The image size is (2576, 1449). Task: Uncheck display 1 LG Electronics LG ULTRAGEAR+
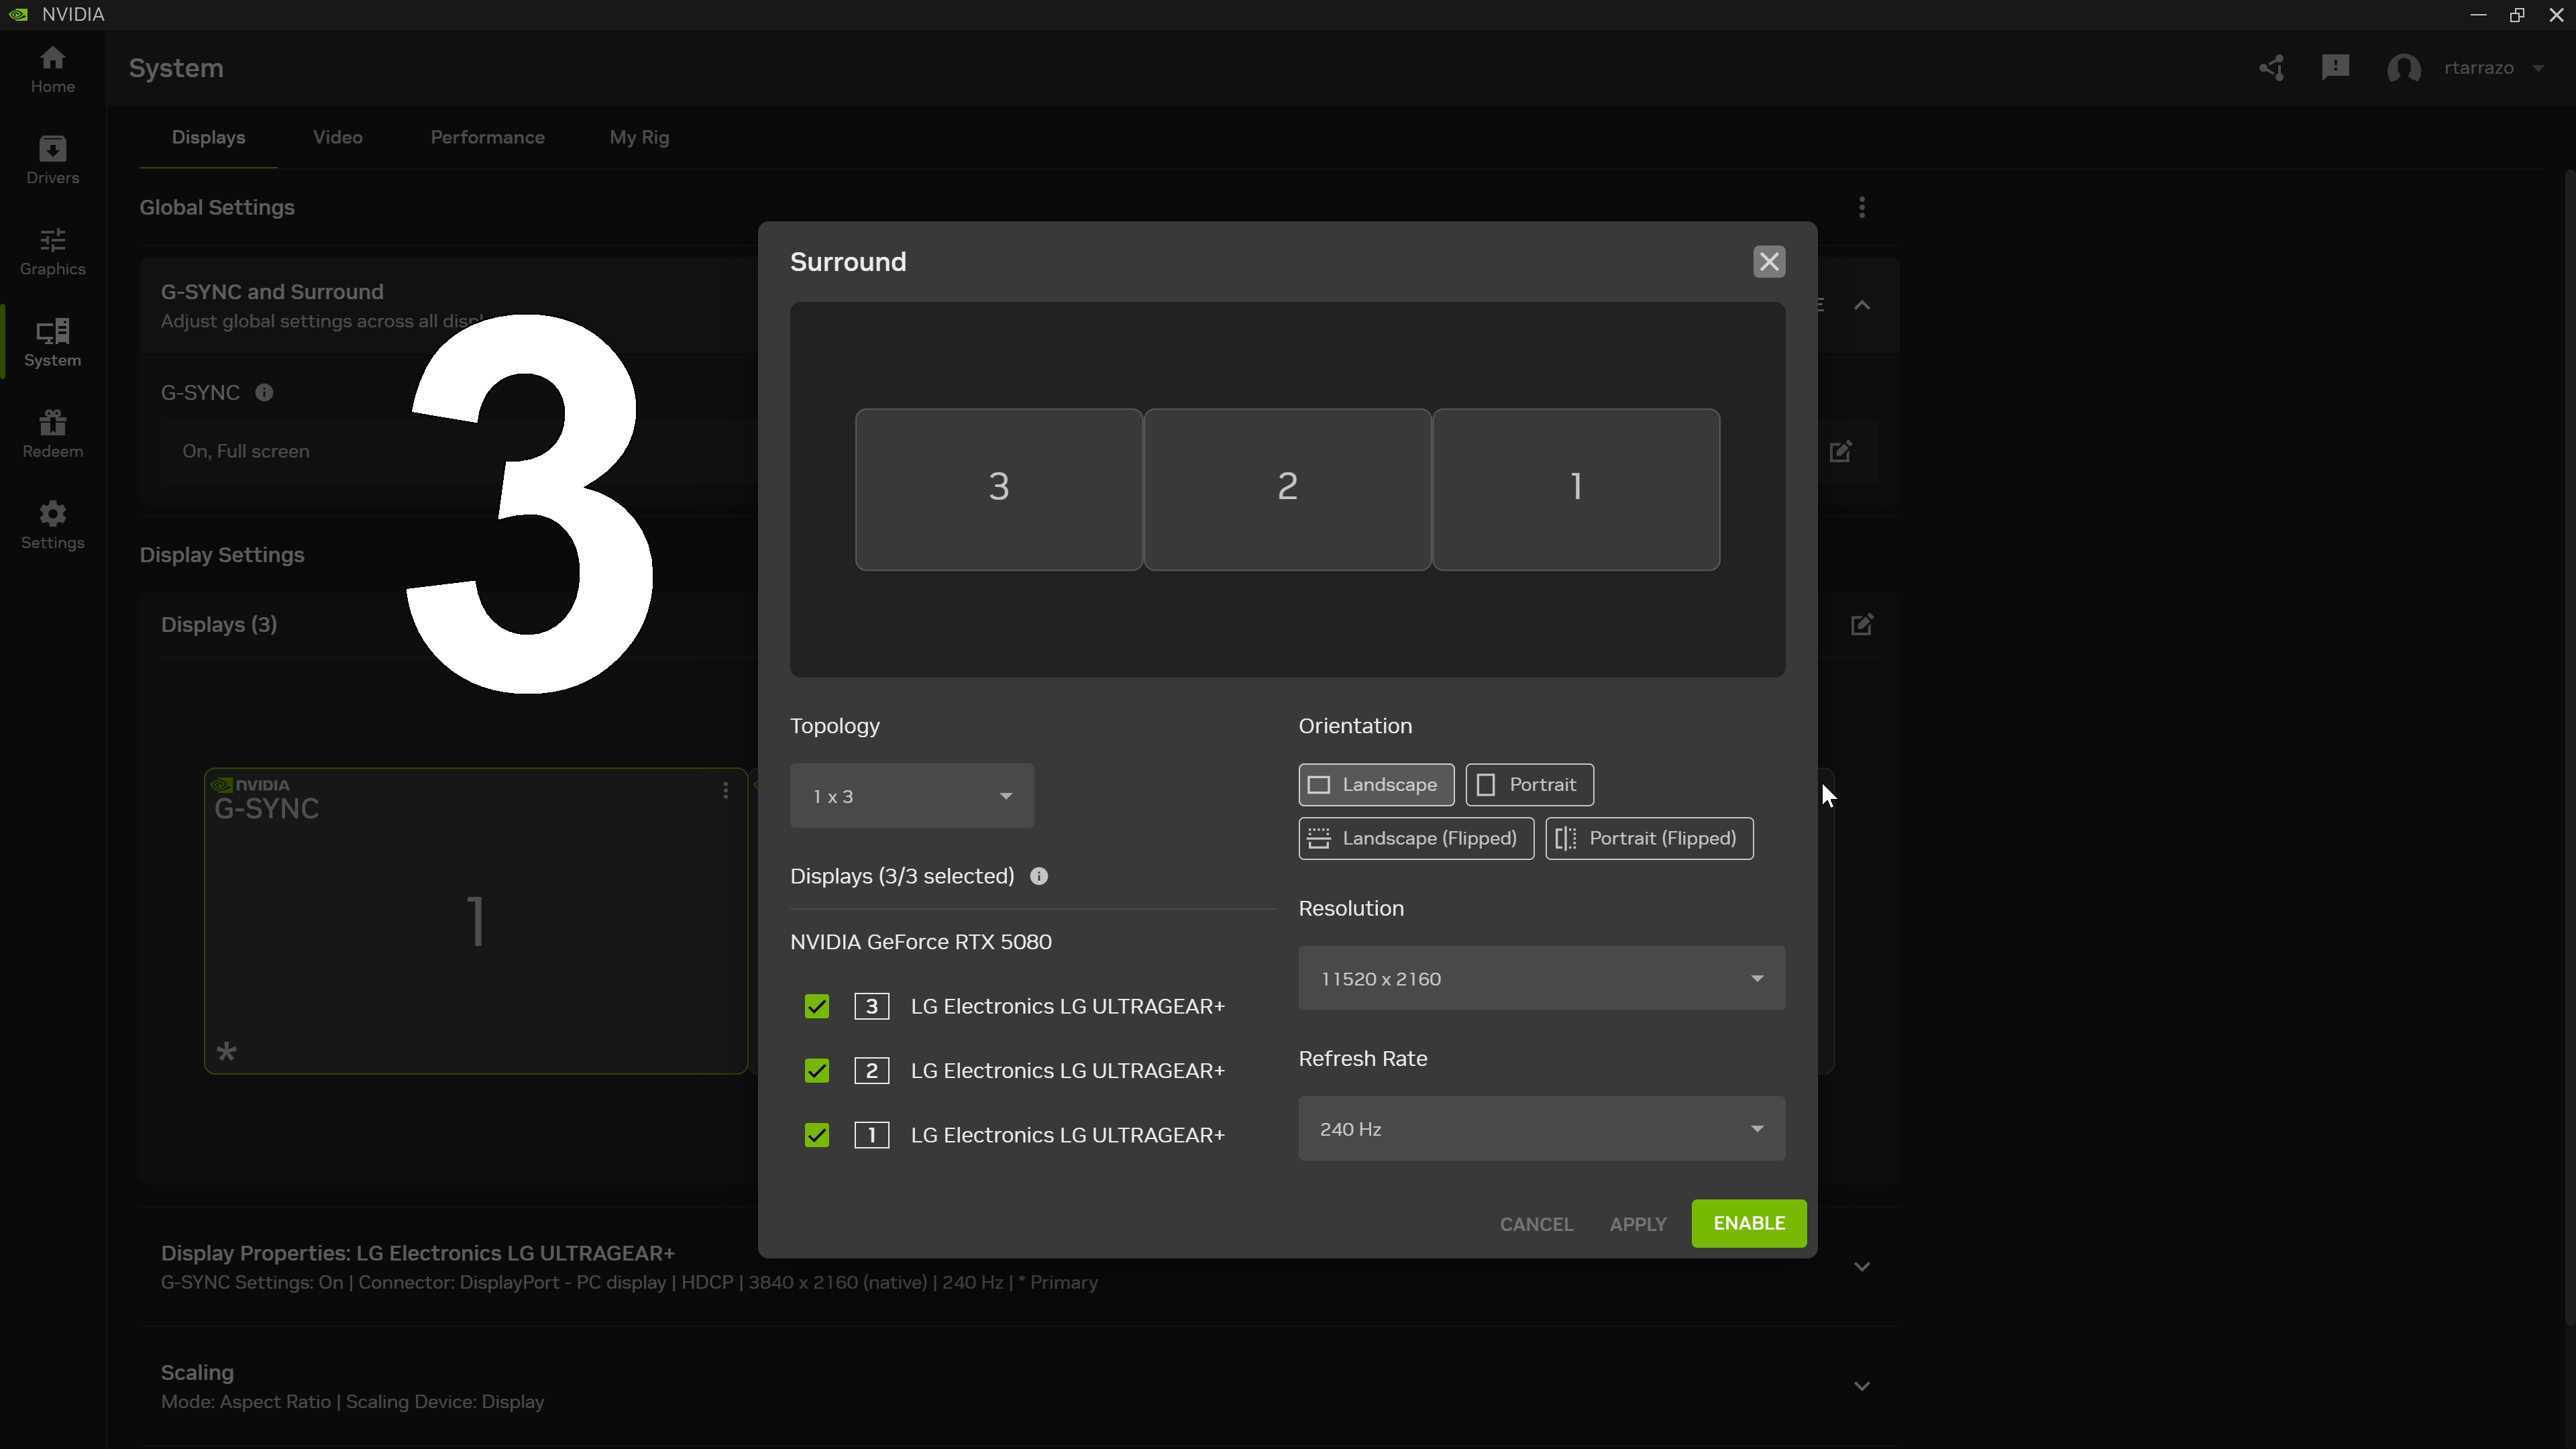pyautogui.click(x=816, y=1135)
